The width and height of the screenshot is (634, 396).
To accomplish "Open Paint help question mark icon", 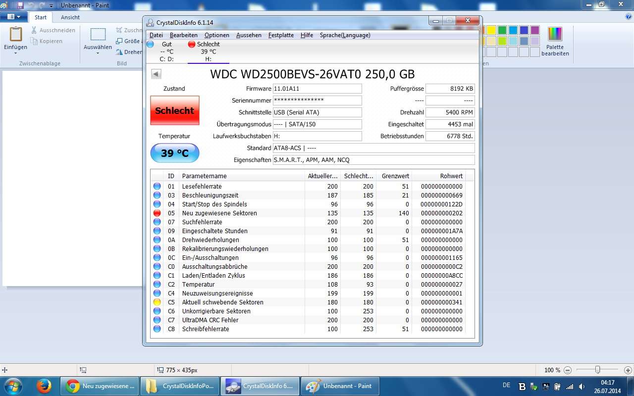I will click(629, 16).
